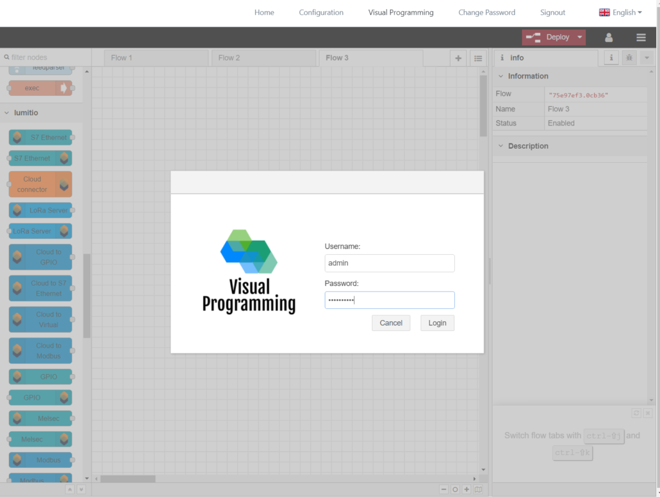Select the Modbus node with left icon
This screenshot has width=660, height=497.
point(41,460)
